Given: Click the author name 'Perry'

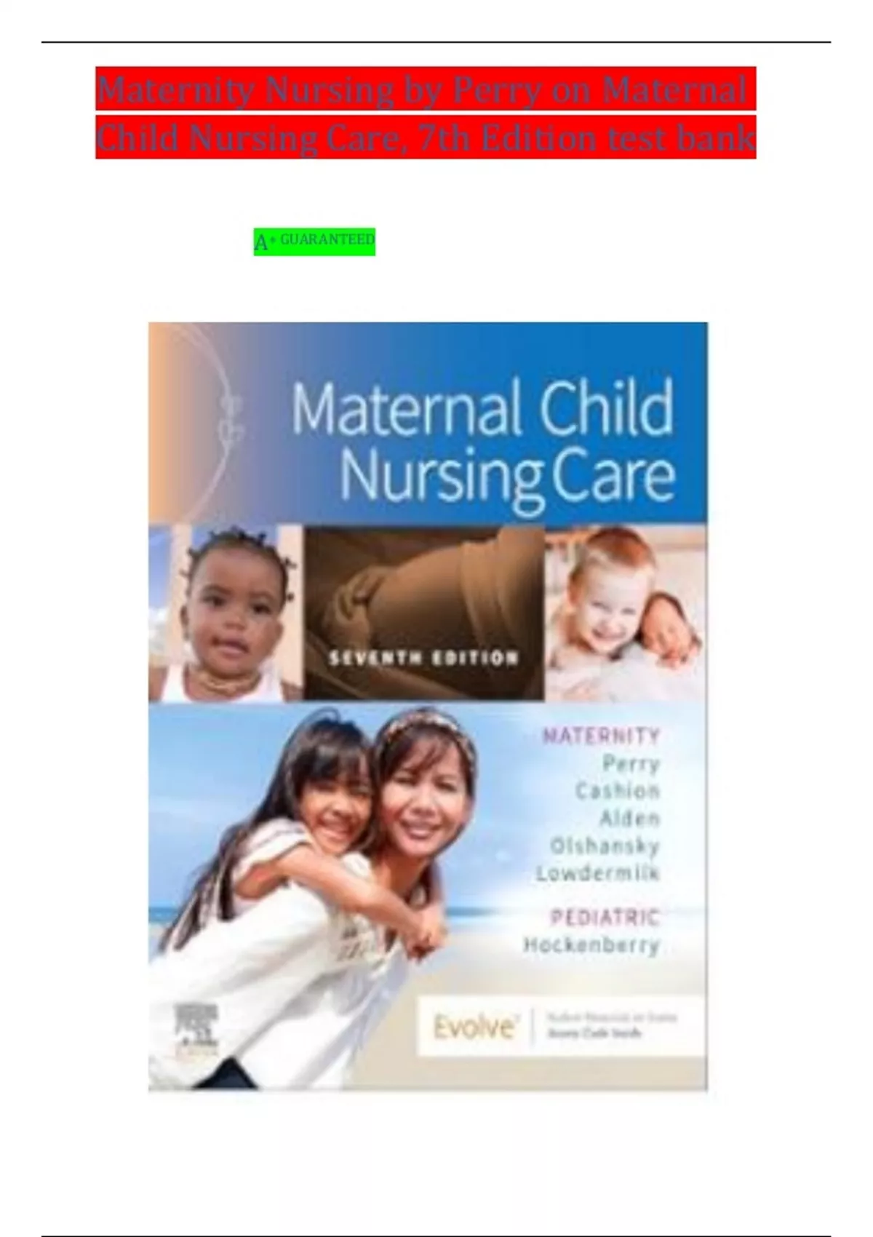Looking at the screenshot, I should 631,763.
